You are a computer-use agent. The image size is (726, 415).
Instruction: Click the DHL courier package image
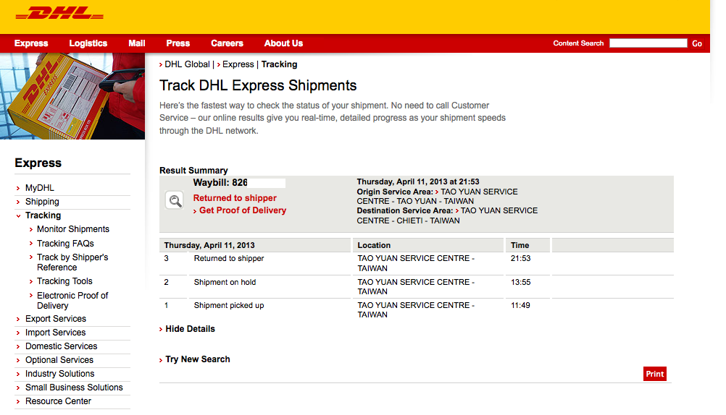tap(72, 96)
